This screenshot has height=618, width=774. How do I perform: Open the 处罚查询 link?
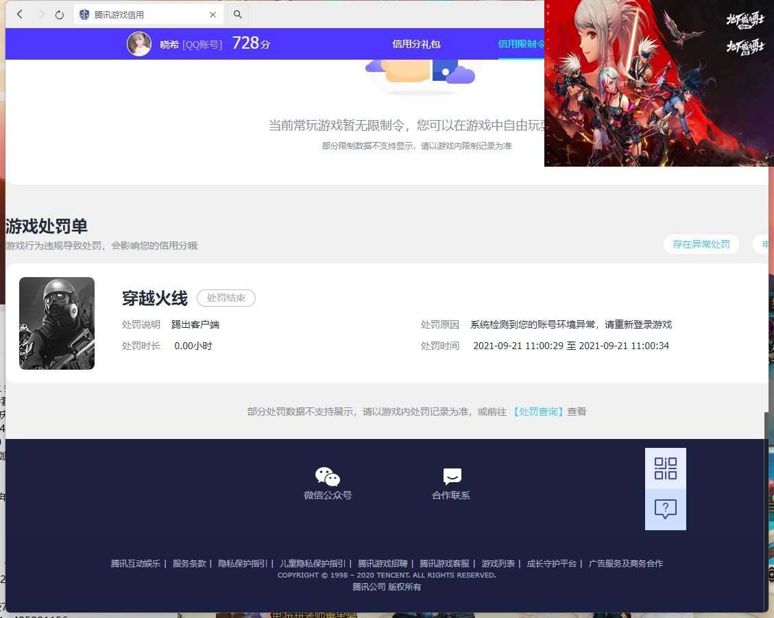click(537, 412)
